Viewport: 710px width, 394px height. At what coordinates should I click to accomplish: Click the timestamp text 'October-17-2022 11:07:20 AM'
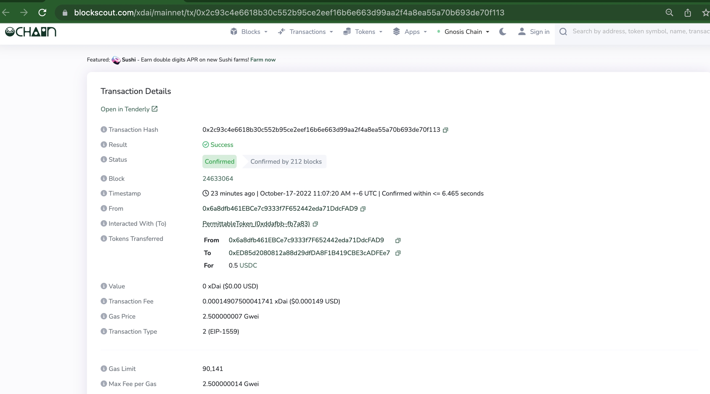click(x=305, y=193)
